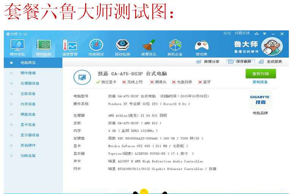Select 电脑概览 overview in sidebar
The height and width of the screenshot is (194, 290).
[33, 63]
